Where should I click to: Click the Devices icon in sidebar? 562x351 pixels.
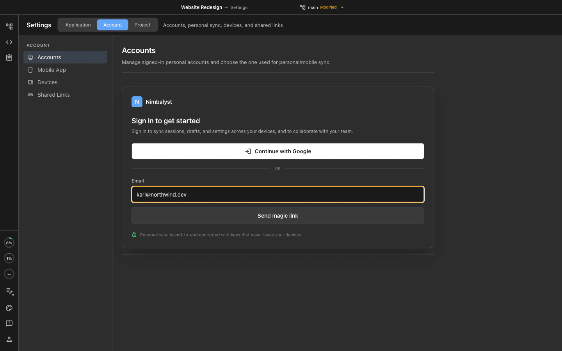pyautogui.click(x=30, y=82)
